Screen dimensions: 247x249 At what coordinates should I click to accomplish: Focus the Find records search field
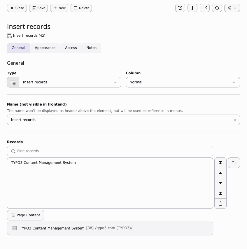coord(110,151)
